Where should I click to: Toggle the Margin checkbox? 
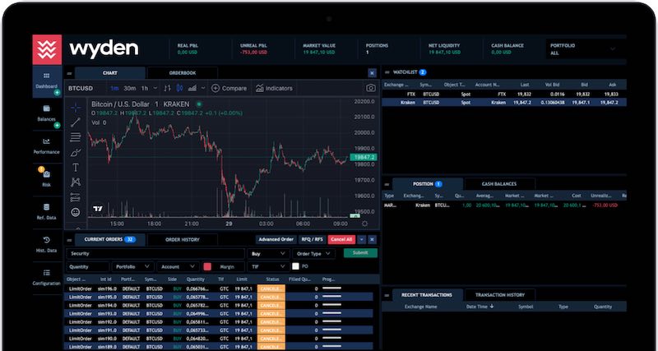coord(207,266)
